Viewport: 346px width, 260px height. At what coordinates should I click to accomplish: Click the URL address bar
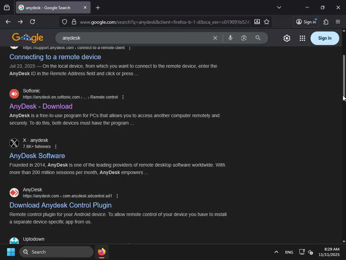(165, 22)
